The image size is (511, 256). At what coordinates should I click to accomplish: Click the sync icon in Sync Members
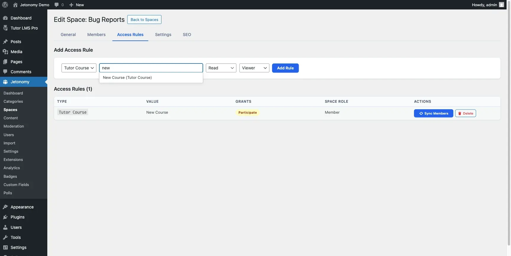pyautogui.click(x=421, y=113)
